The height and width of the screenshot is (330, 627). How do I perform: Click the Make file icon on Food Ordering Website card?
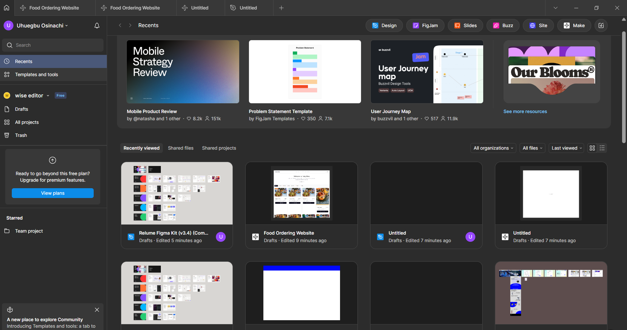tap(256, 237)
